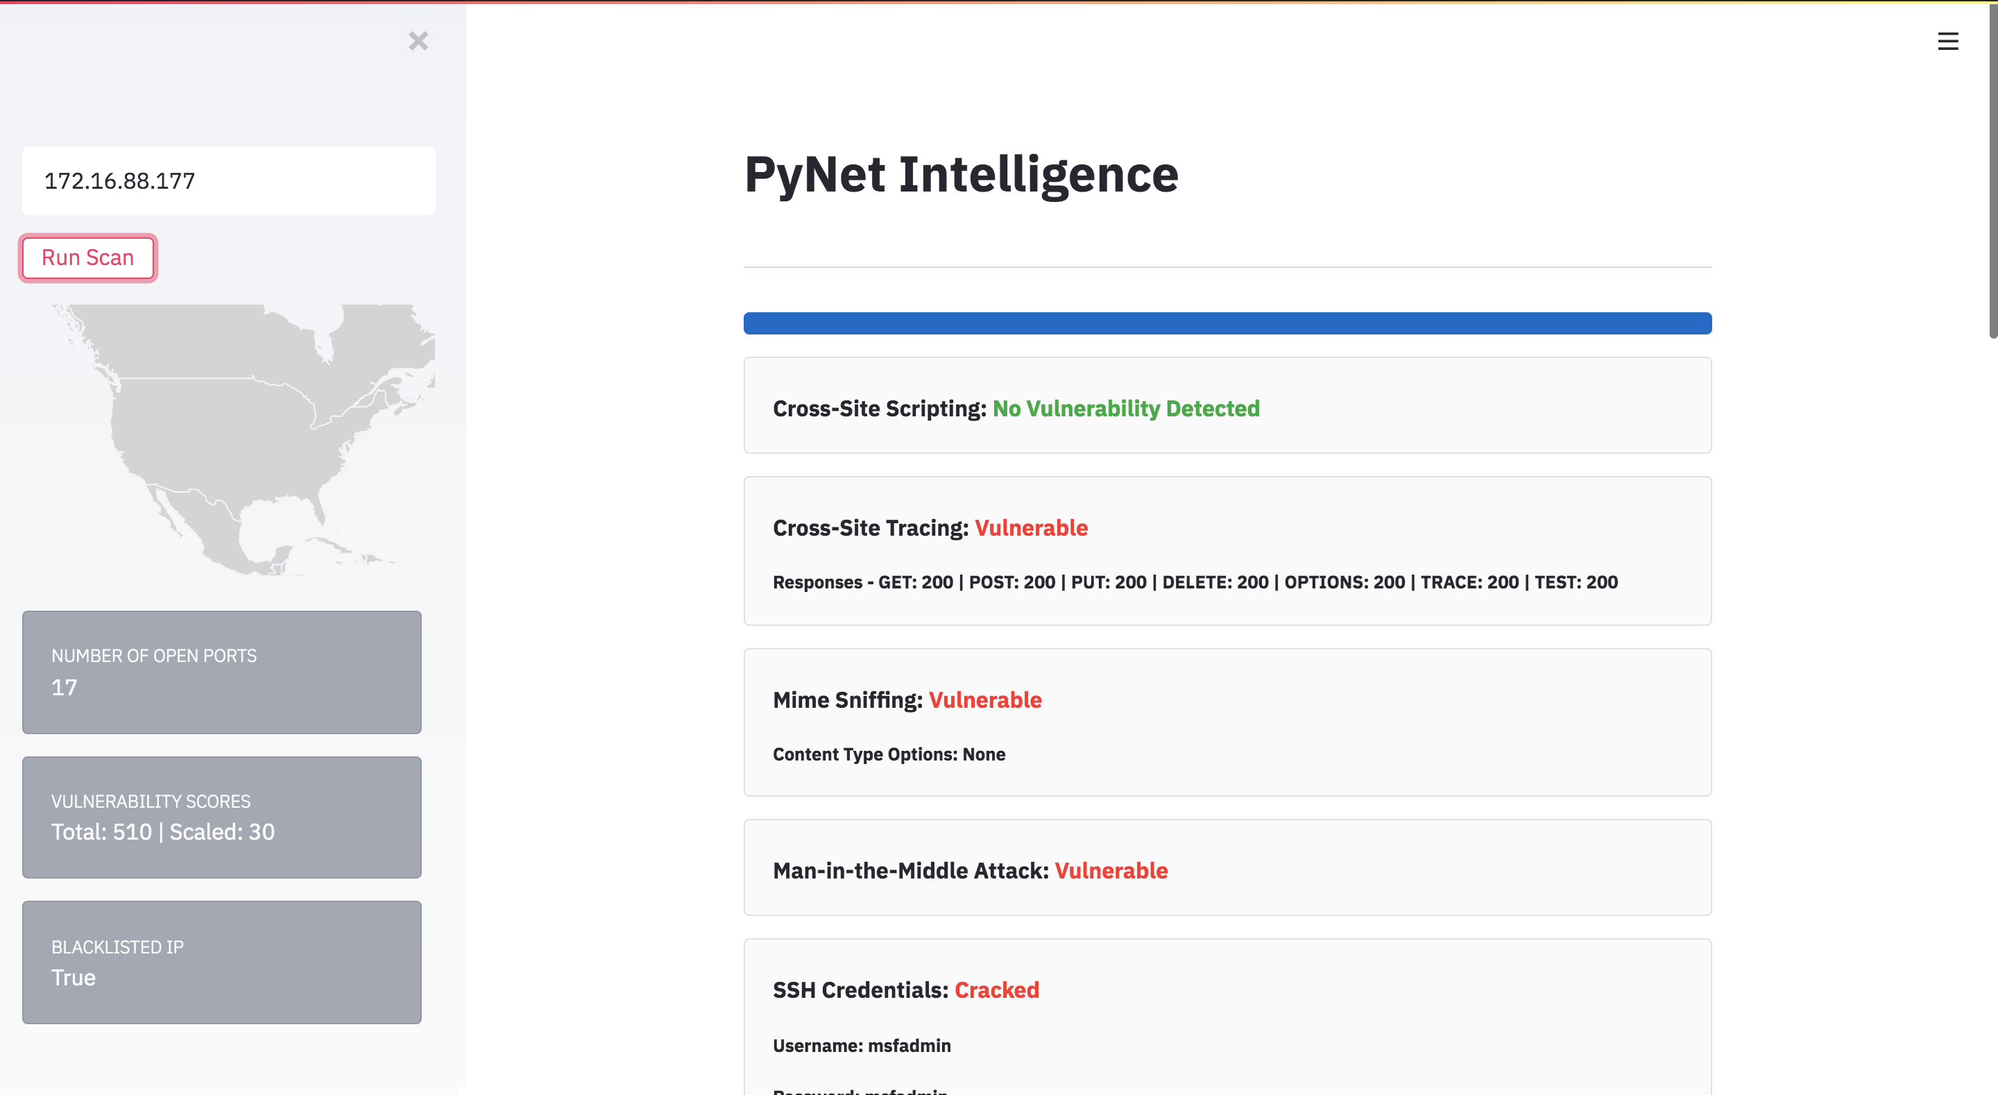Click the HTTP method responses line
Viewport: 1998px width, 1095px height.
pos(1195,582)
